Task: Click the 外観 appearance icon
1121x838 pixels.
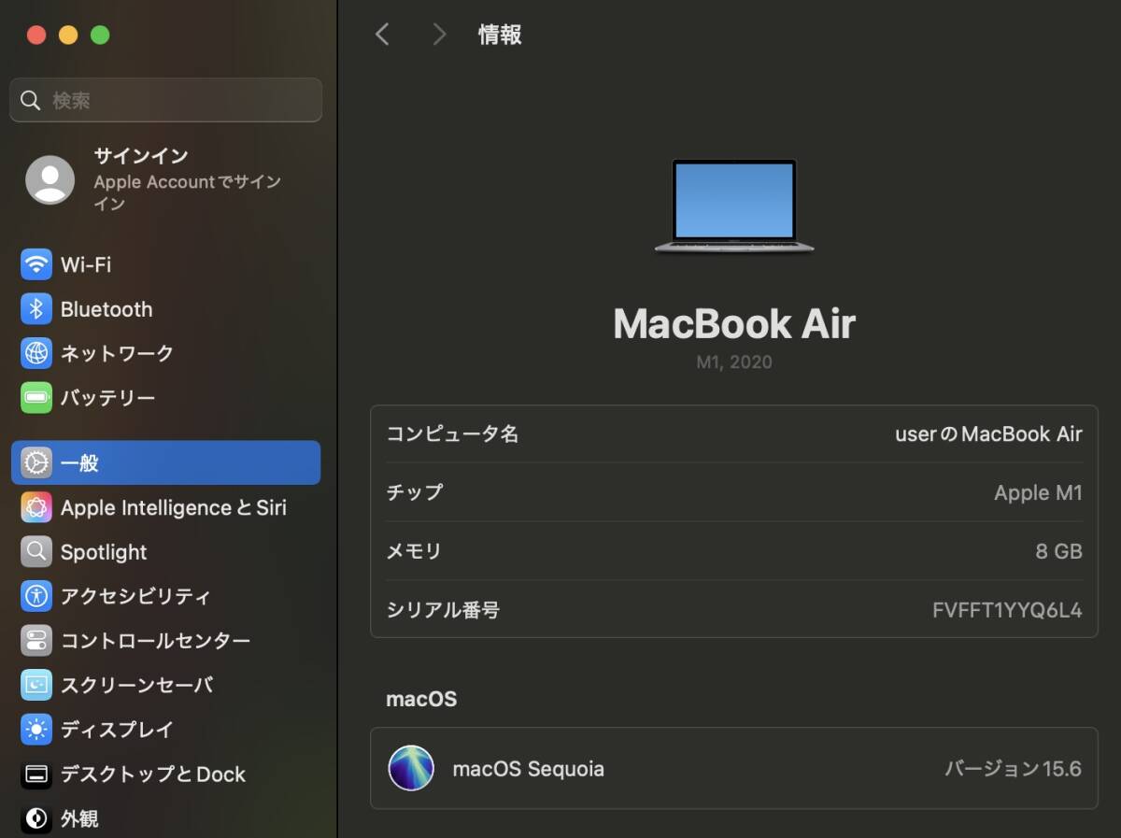Action: [36, 819]
